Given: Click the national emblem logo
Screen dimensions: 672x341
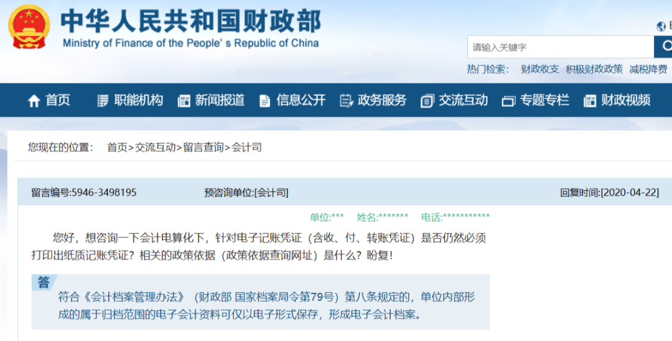Looking at the screenshot, I should 29,26.
